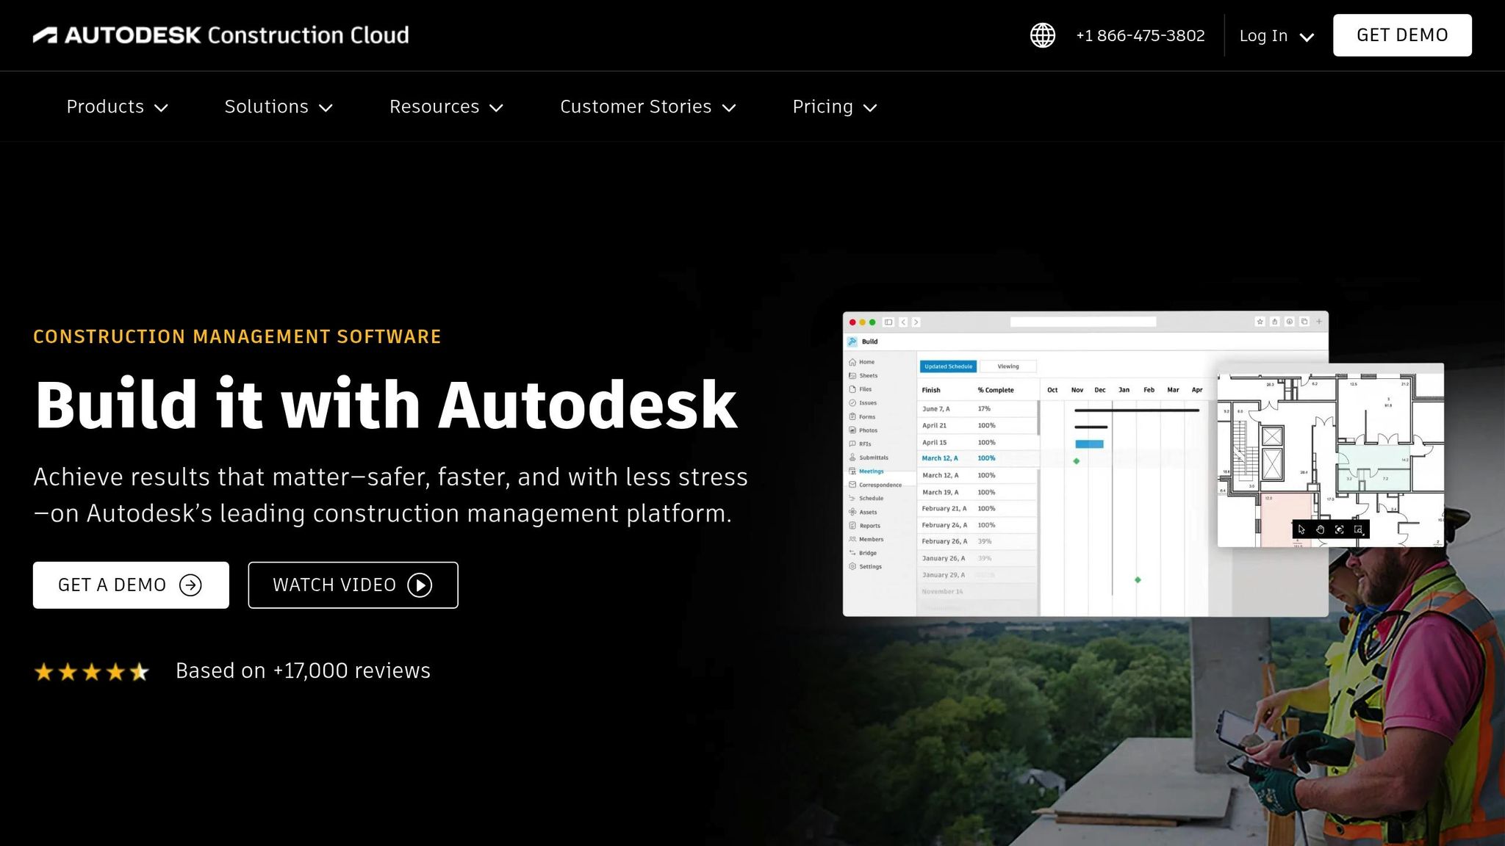The image size is (1505, 846).
Task: Open Sheets in the mockup sidebar
Action: (863, 375)
